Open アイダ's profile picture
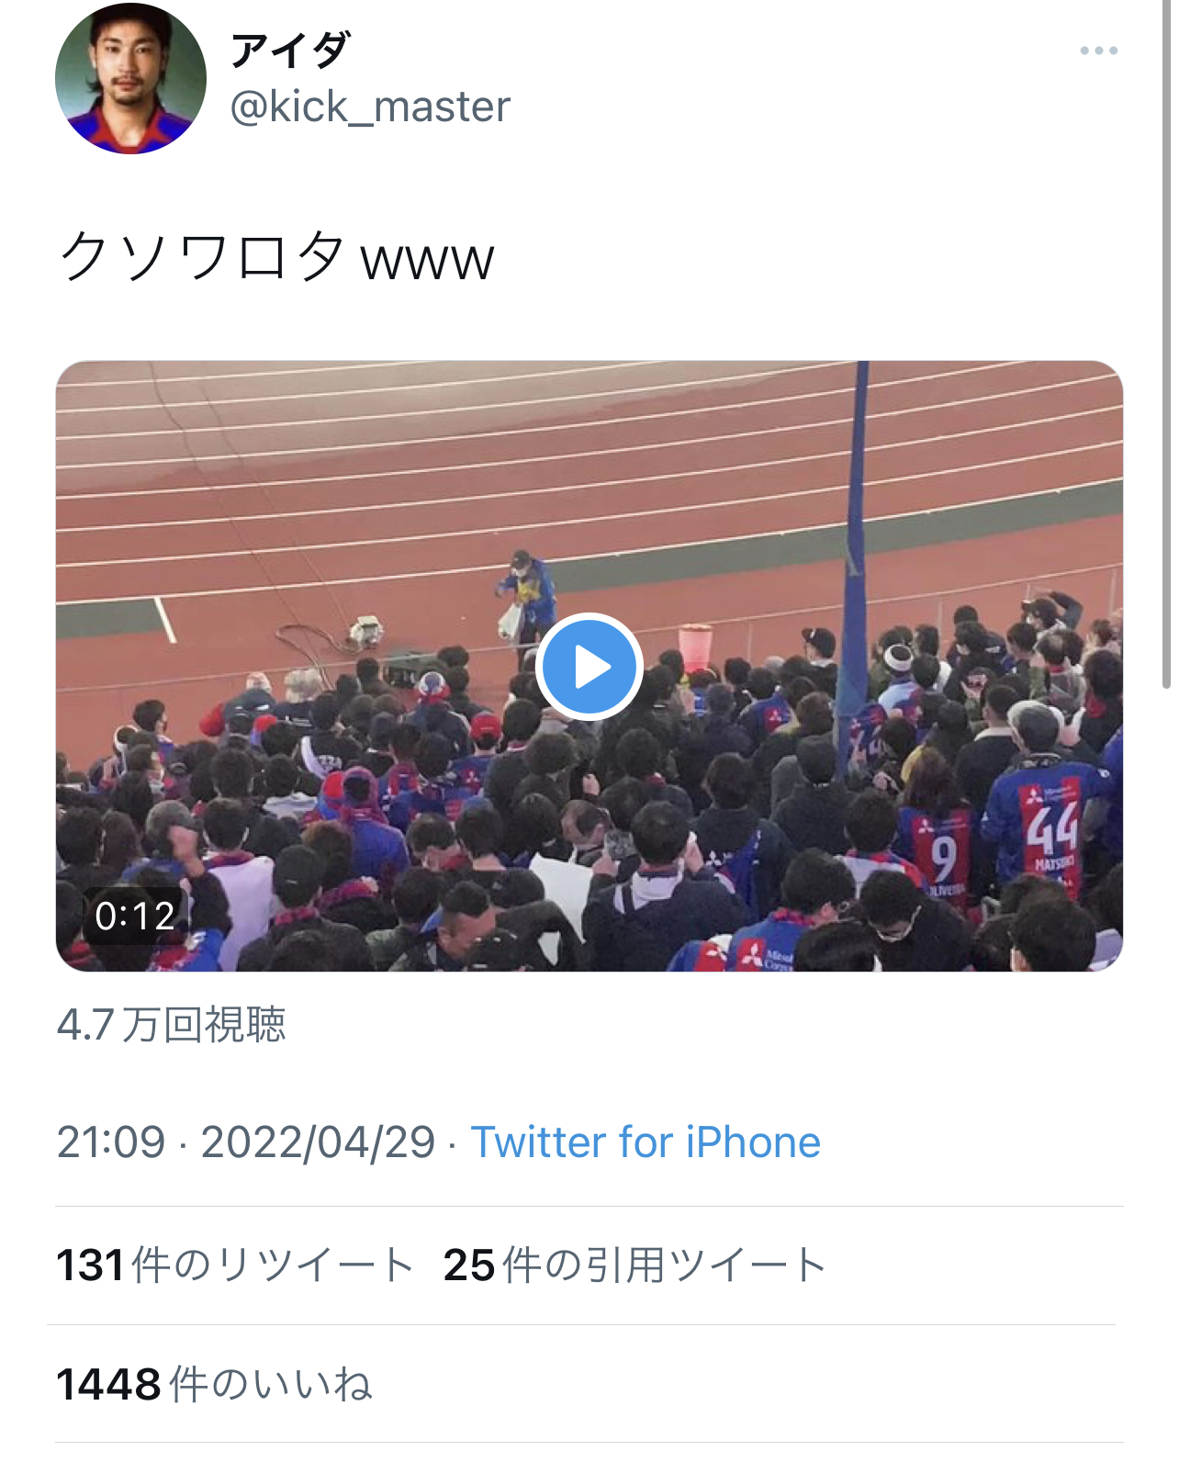The image size is (1179, 1462). [130, 77]
